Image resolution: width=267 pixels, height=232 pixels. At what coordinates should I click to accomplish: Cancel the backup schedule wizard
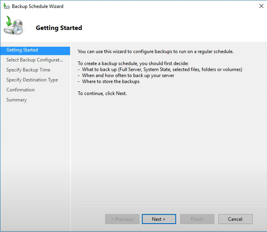(x=235, y=219)
